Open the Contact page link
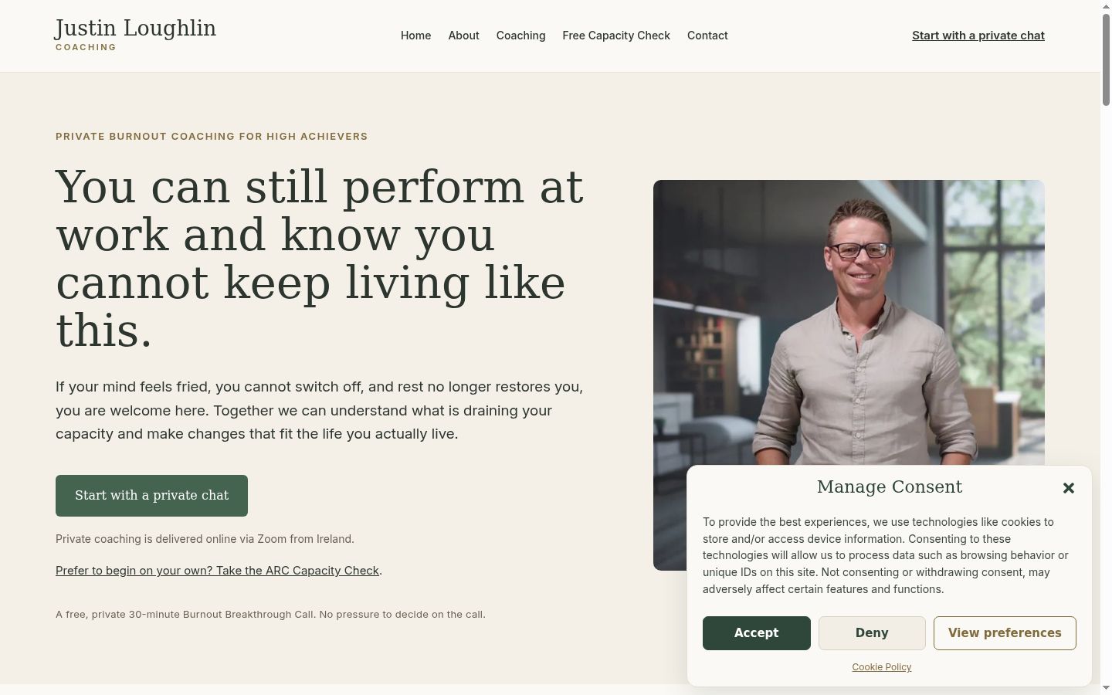 pos(707,36)
